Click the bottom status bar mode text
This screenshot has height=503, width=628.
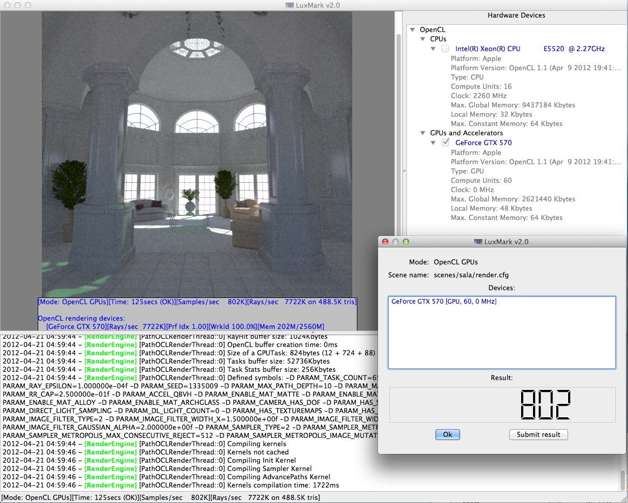pos(161,497)
